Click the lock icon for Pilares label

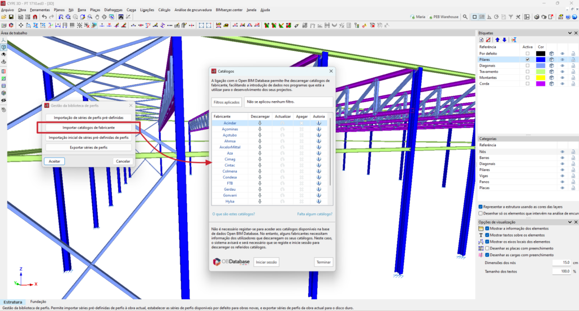(x=573, y=59)
